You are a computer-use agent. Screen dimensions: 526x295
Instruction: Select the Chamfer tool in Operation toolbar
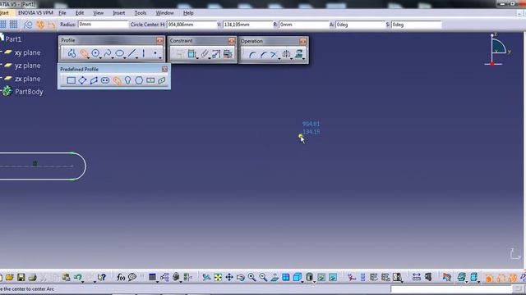[264, 54]
